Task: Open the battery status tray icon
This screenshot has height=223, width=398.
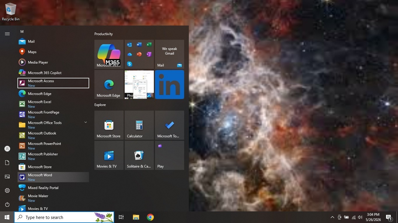Action: point(346,217)
